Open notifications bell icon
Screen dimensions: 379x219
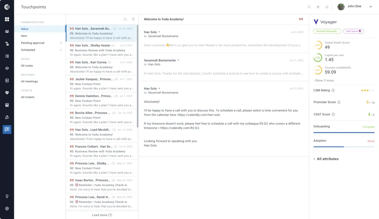pos(327,7)
